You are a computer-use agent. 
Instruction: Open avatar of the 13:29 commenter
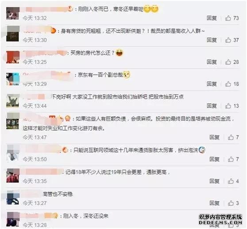pos(13,79)
